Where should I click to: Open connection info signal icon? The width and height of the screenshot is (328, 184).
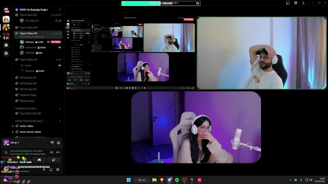(6, 152)
